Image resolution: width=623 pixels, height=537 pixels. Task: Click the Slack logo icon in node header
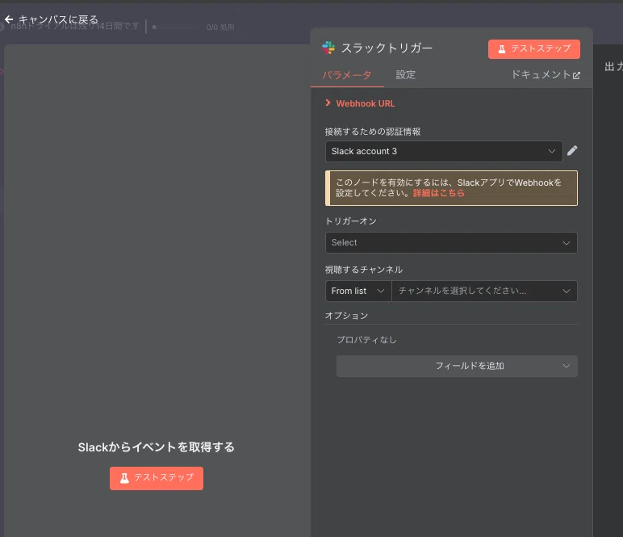[x=328, y=48]
